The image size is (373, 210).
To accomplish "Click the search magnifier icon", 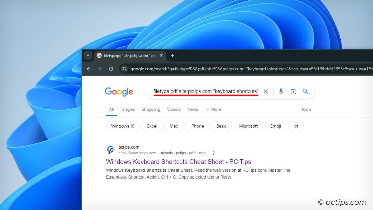I will click(x=305, y=91).
